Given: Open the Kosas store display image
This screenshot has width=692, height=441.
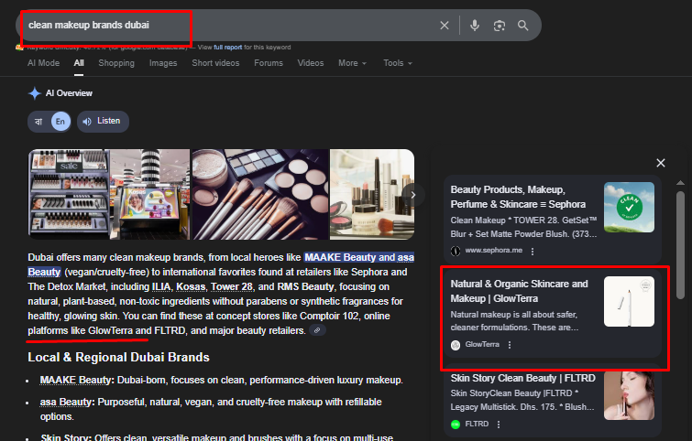Looking at the screenshot, I should 149,194.
